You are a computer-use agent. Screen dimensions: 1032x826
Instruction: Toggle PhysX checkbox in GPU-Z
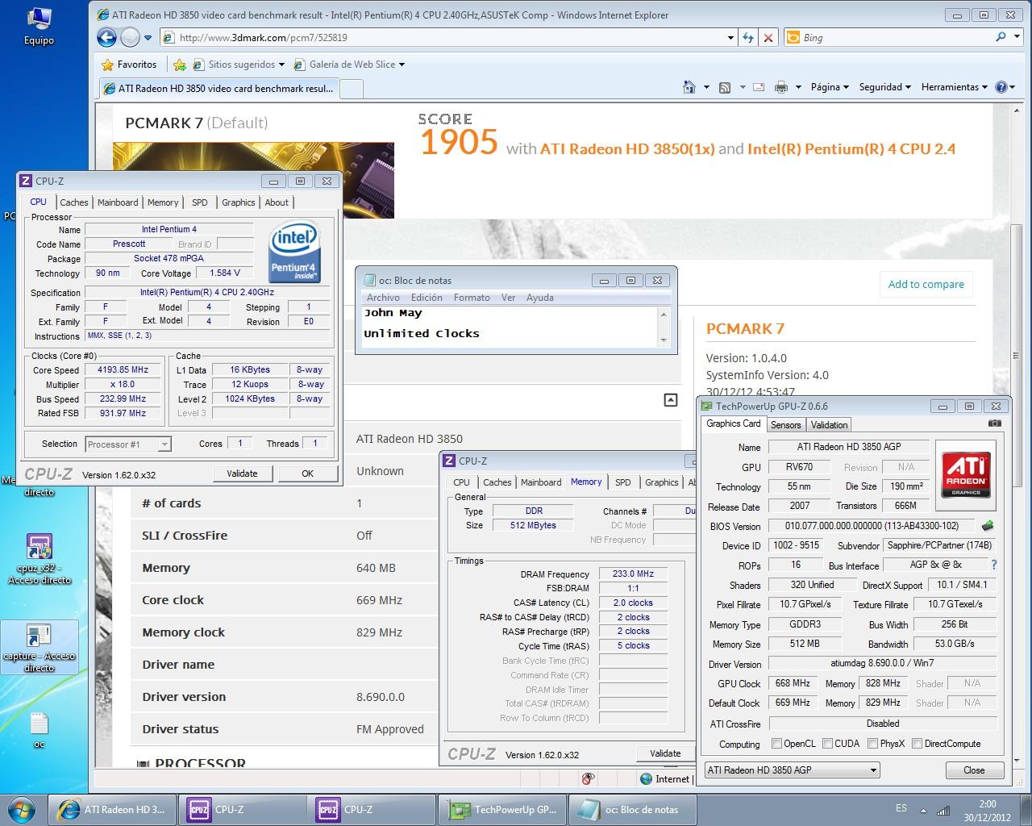click(872, 744)
